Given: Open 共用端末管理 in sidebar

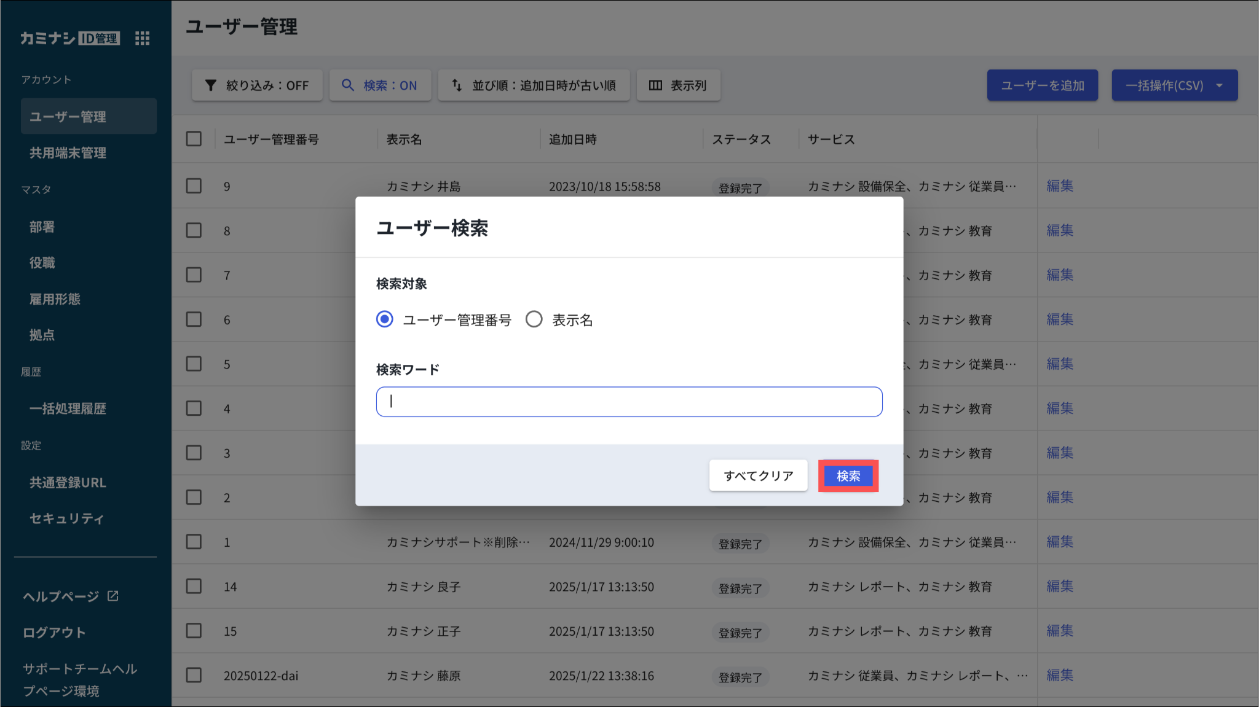Looking at the screenshot, I should pyautogui.click(x=68, y=153).
